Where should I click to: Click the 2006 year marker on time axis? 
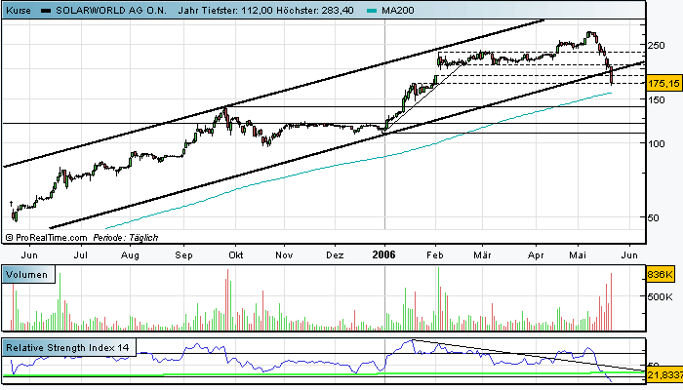(383, 254)
